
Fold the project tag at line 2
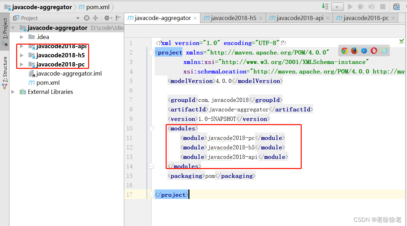point(151,52)
